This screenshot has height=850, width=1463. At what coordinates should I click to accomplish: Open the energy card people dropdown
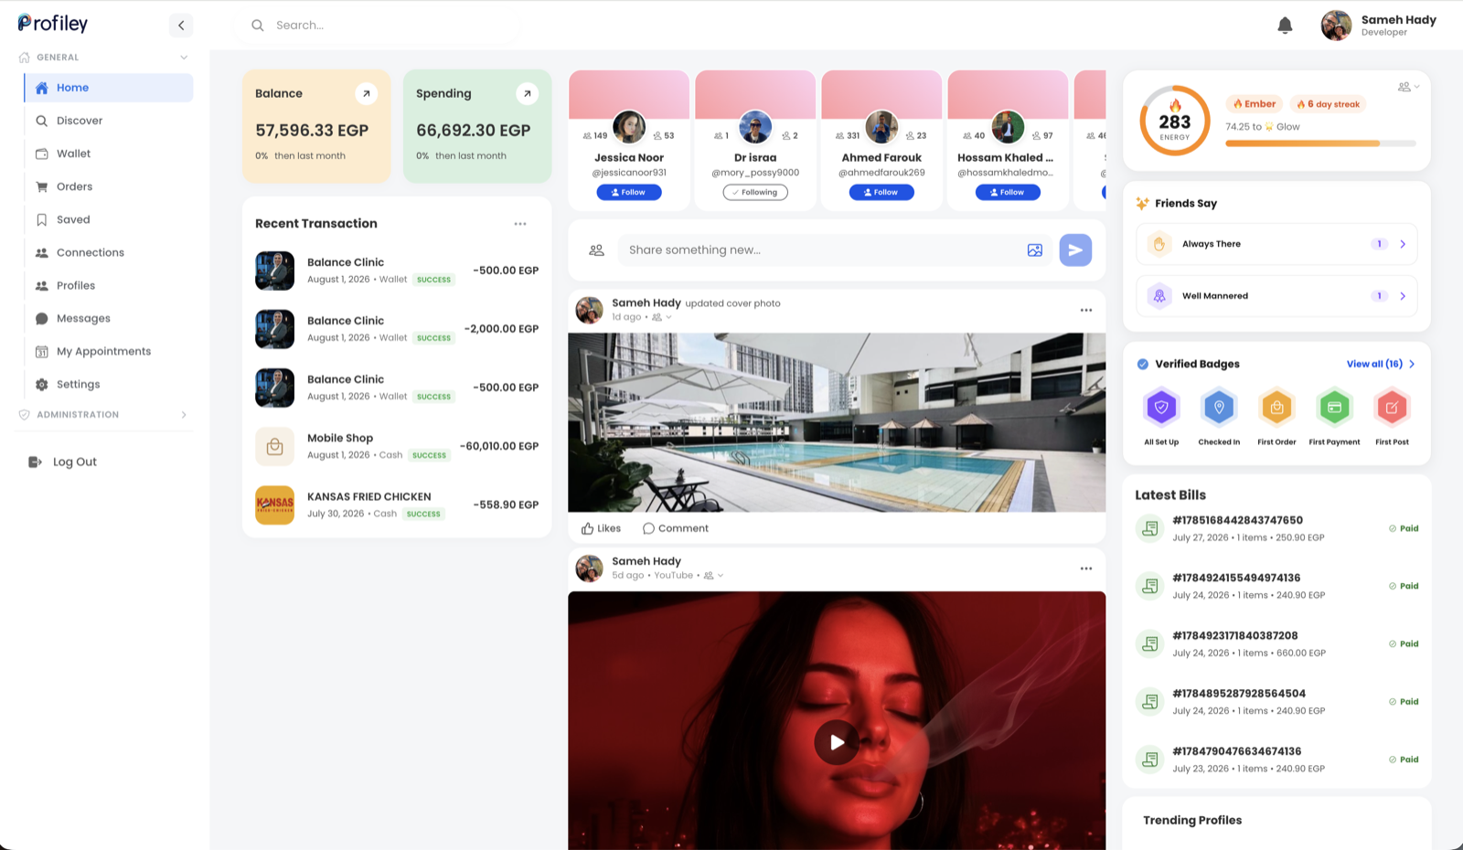point(1408,87)
